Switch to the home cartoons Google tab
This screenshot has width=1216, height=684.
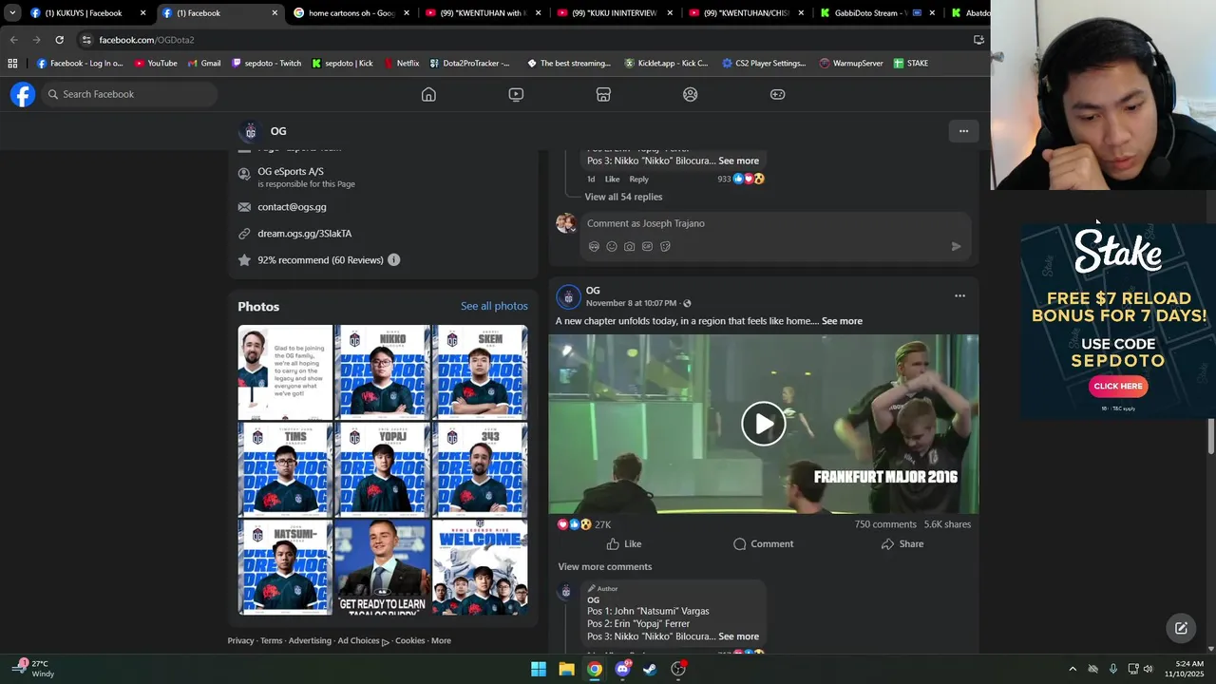pos(351,13)
